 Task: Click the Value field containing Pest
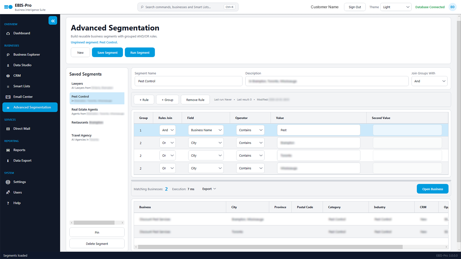coord(319,130)
